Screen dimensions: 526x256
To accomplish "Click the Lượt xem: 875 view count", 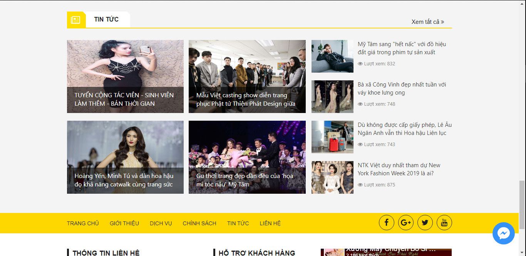I will click(x=380, y=185).
